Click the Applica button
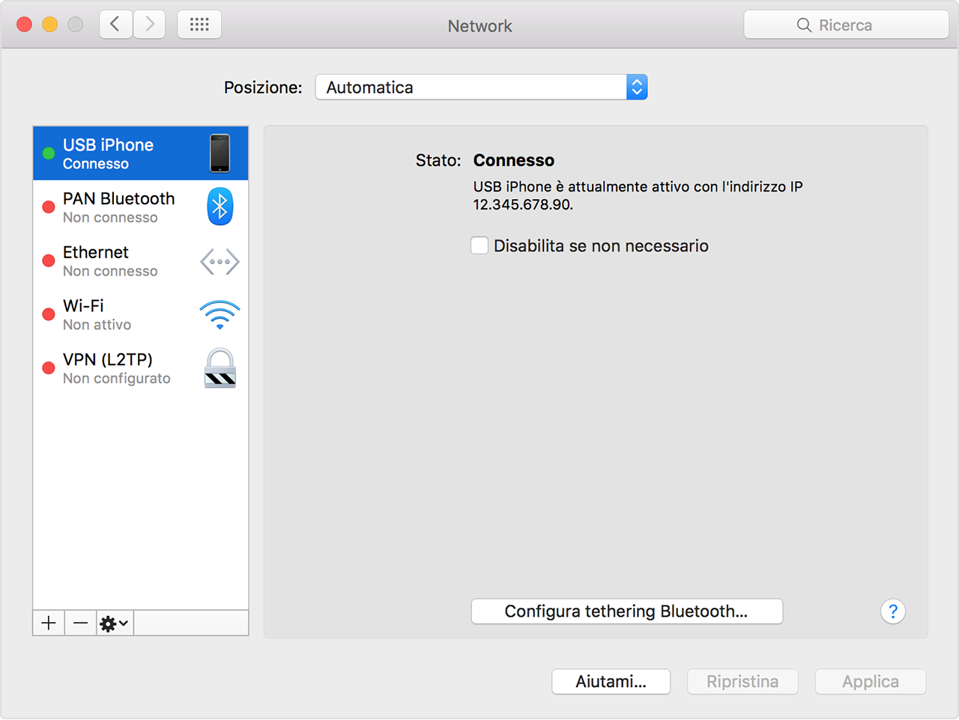The image size is (959, 720). (870, 681)
